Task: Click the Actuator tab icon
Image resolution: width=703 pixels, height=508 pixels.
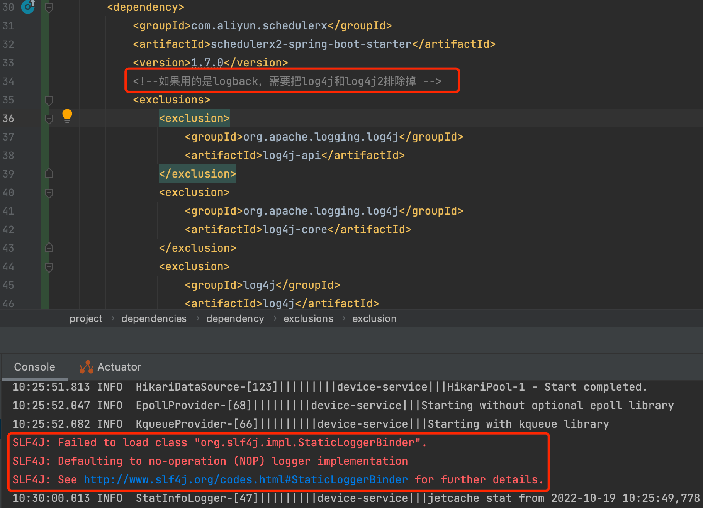Action: 87,367
